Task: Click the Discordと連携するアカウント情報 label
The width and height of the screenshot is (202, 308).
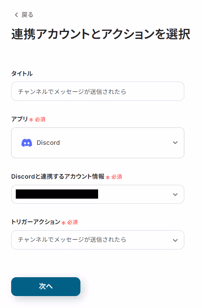Action: [58, 176]
